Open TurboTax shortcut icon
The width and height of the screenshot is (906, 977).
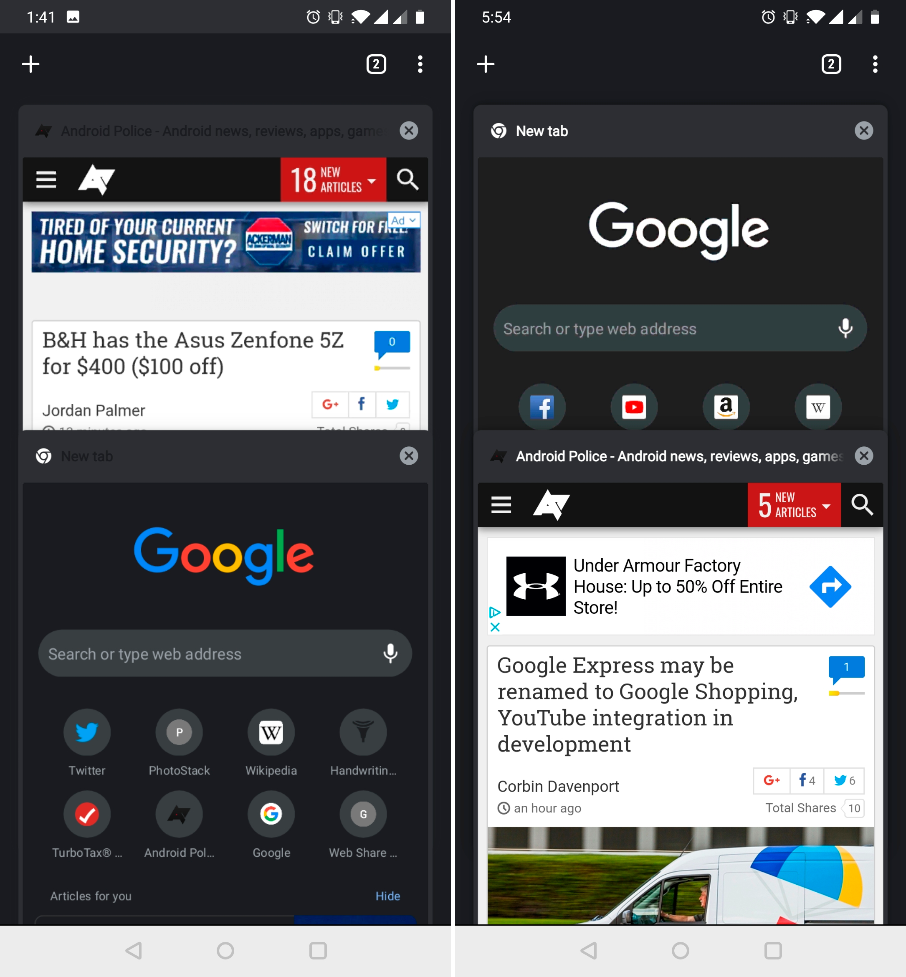(87, 813)
